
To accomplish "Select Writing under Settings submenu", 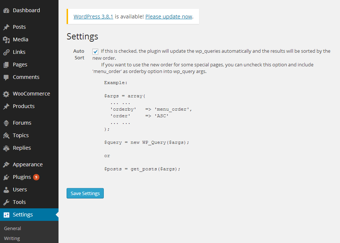I will pos(12,239).
